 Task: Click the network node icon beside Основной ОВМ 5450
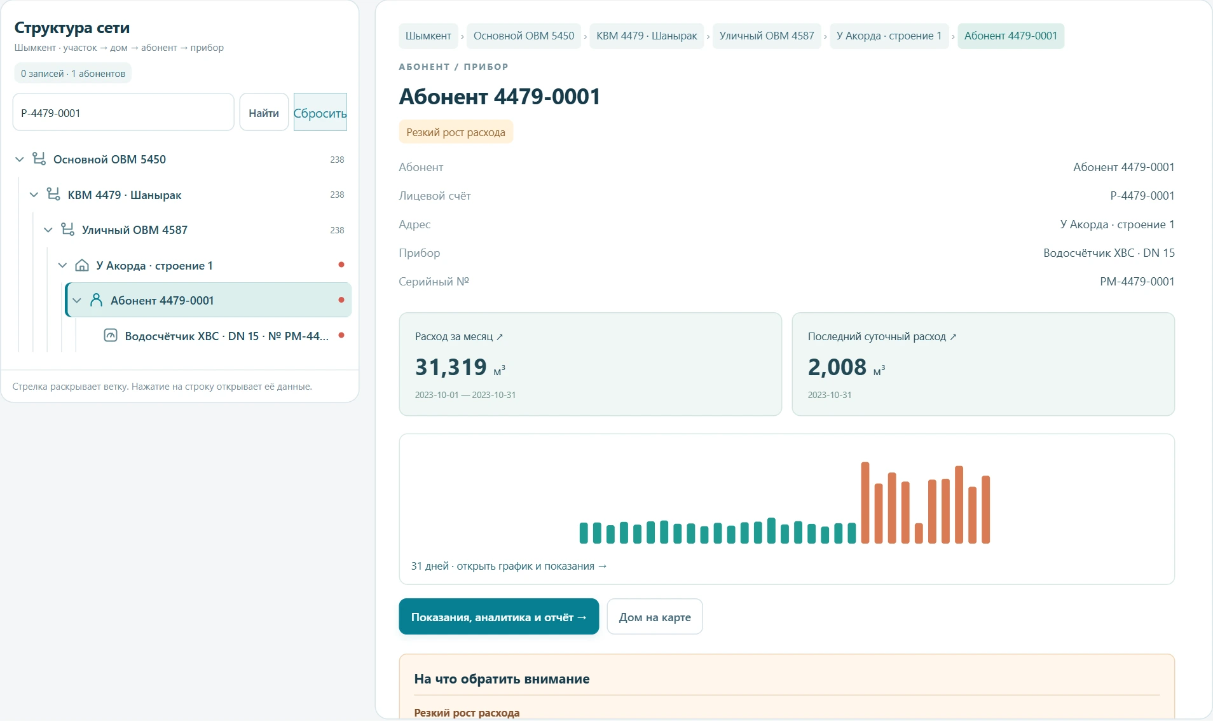coord(39,159)
